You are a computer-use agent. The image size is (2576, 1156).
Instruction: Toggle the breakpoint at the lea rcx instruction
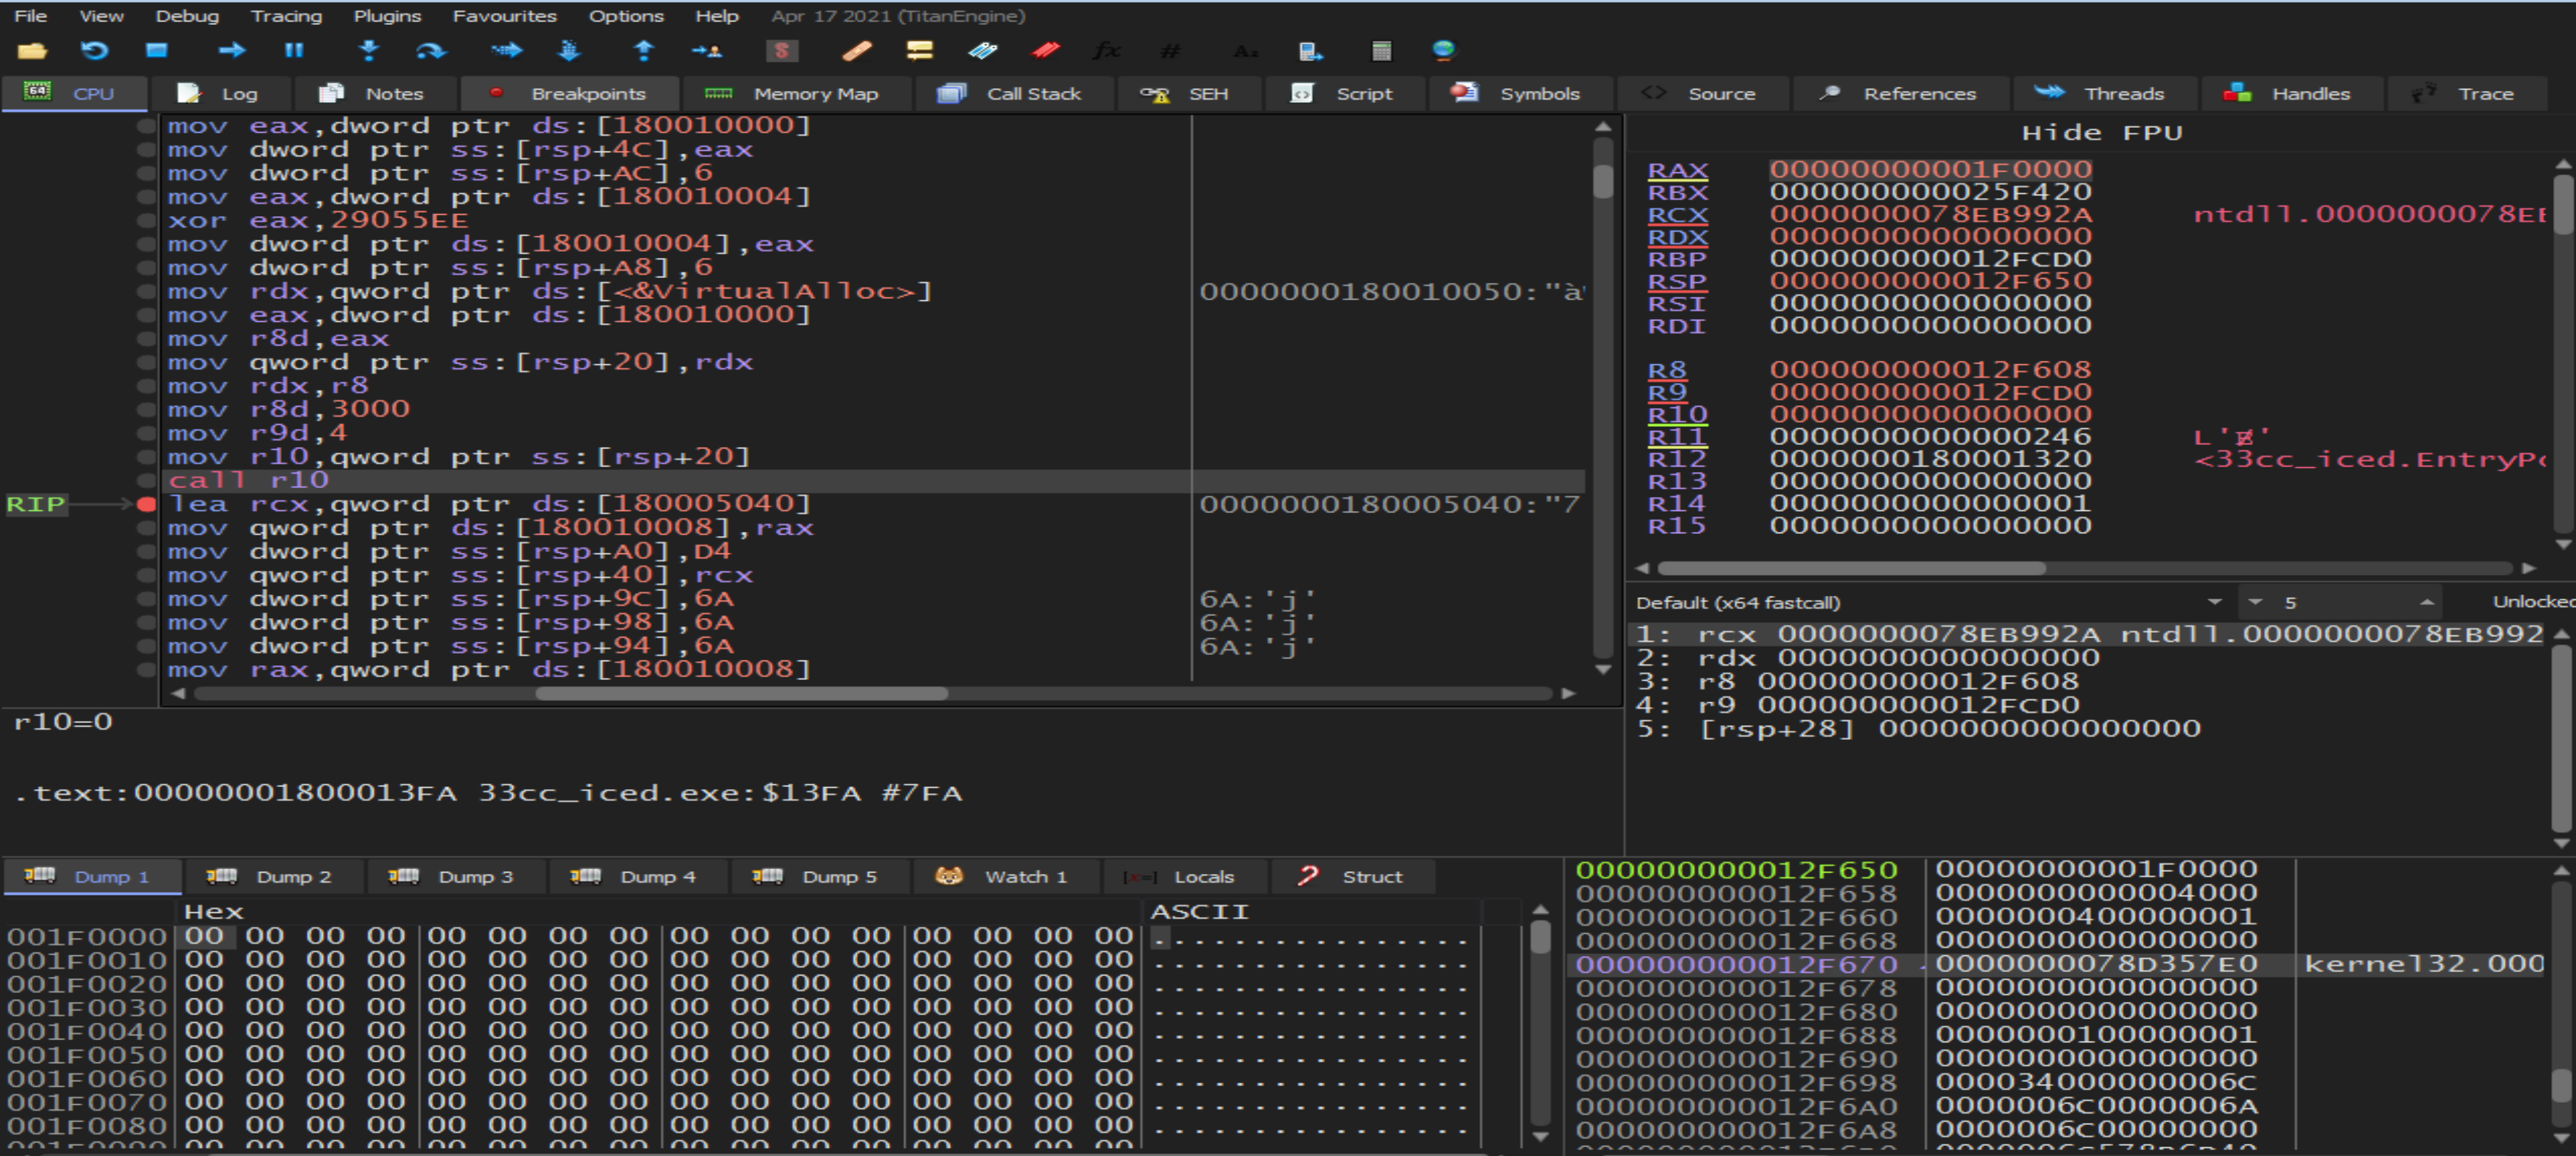pyautogui.click(x=146, y=504)
